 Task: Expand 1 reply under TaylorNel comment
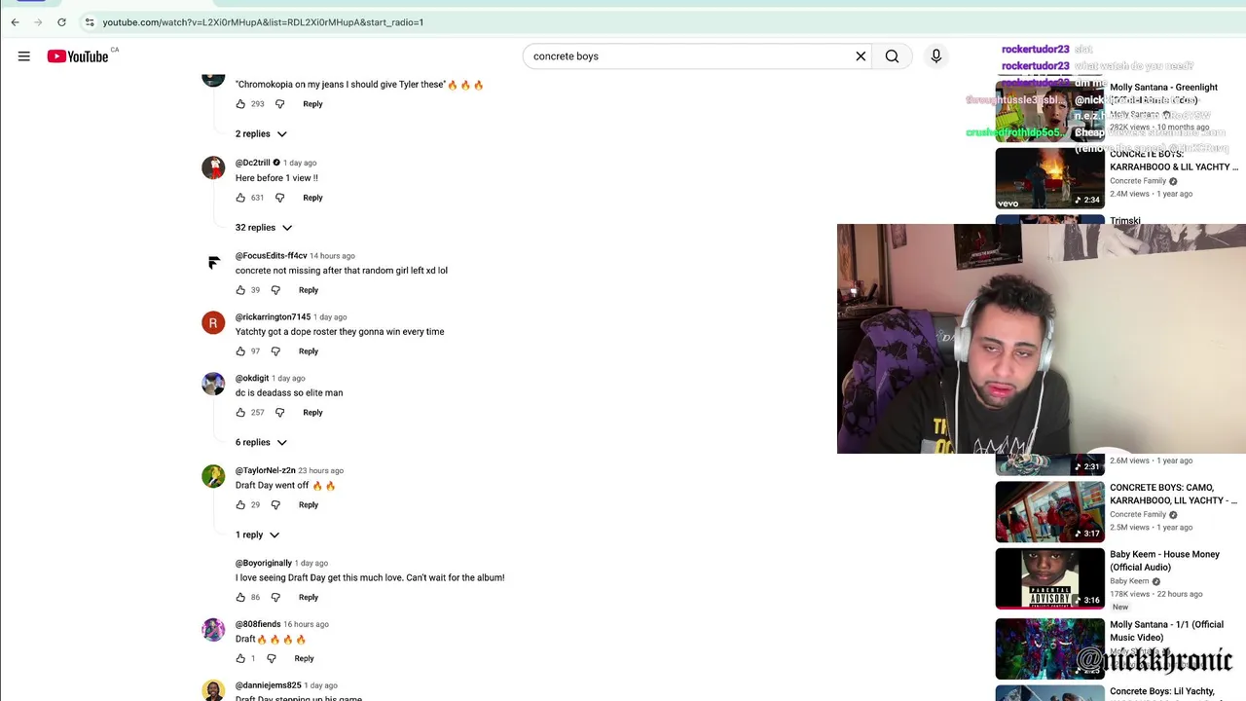pyautogui.click(x=257, y=535)
